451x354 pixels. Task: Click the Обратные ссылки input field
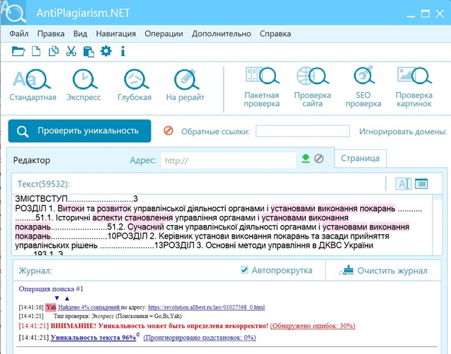point(302,131)
